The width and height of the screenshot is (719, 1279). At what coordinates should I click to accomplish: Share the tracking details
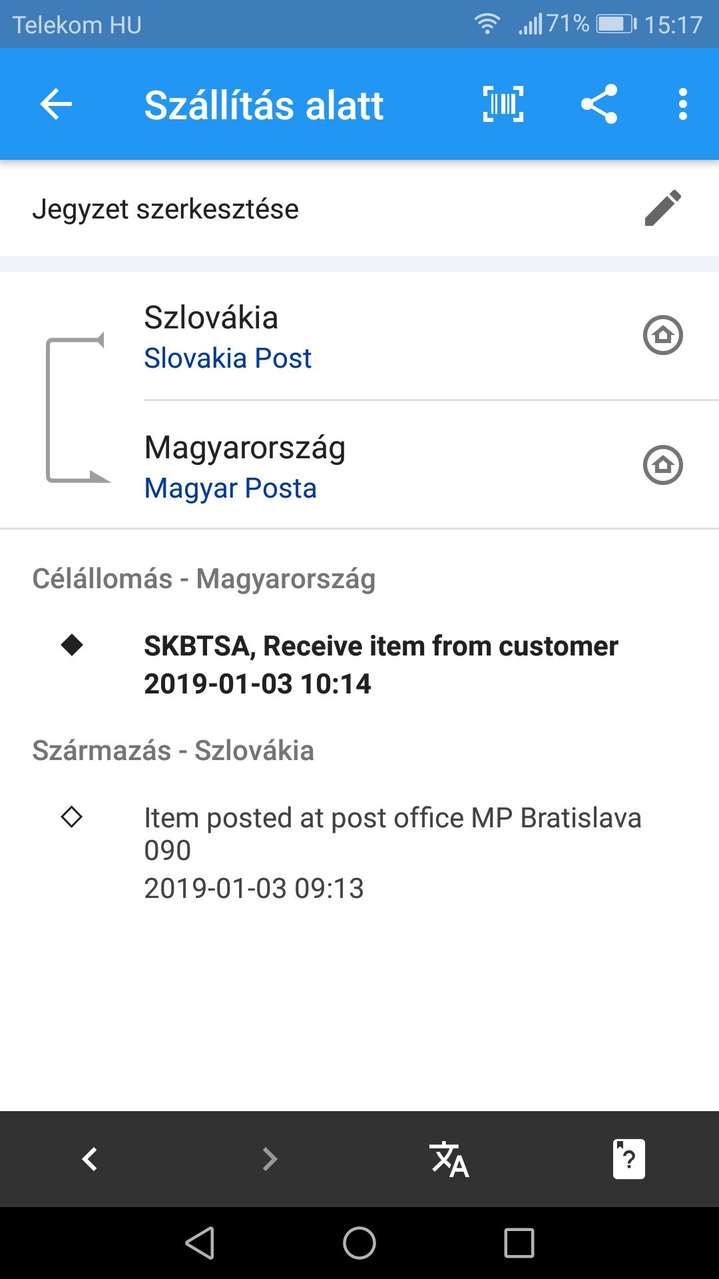[x=599, y=105]
